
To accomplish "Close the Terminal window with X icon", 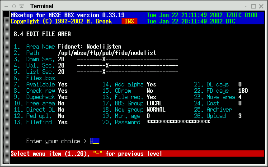I will point(261,6).
